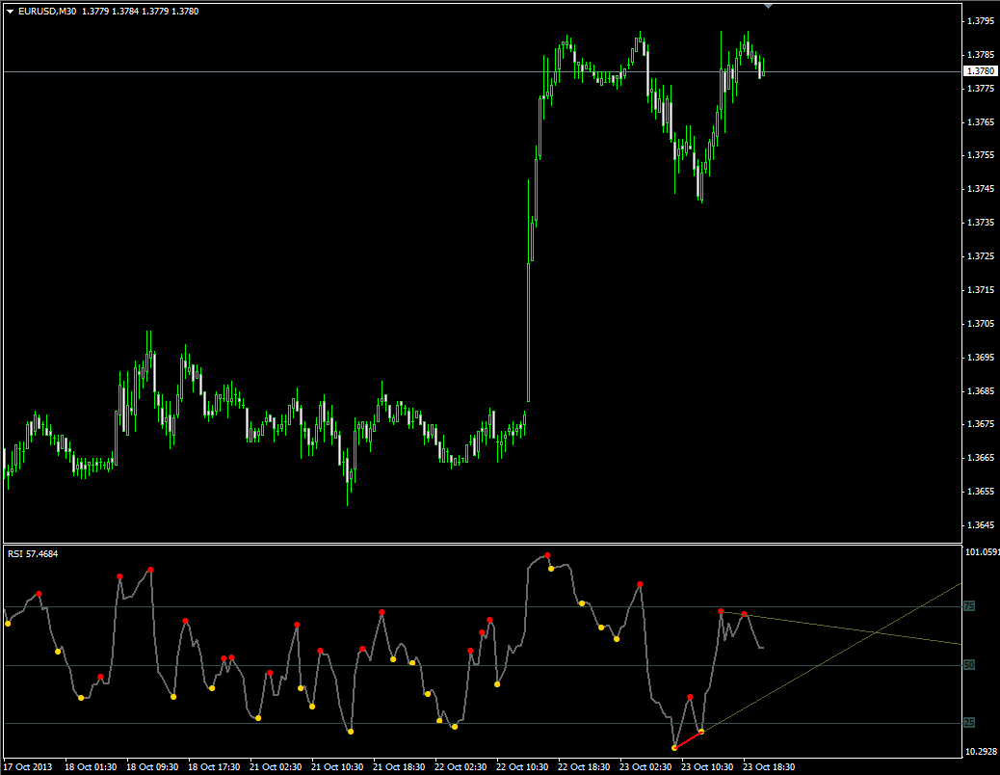The height and width of the screenshot is (775, 1000).
Task: Click the OHLC values 1.3779 1.3784 1.3779 1.3780
Action: tap(141, 12)
